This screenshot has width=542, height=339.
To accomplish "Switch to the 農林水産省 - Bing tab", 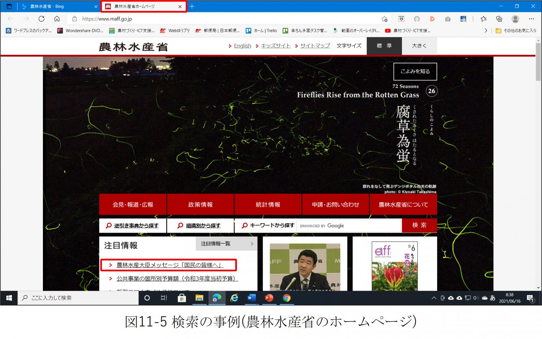I will coord(58,7).
